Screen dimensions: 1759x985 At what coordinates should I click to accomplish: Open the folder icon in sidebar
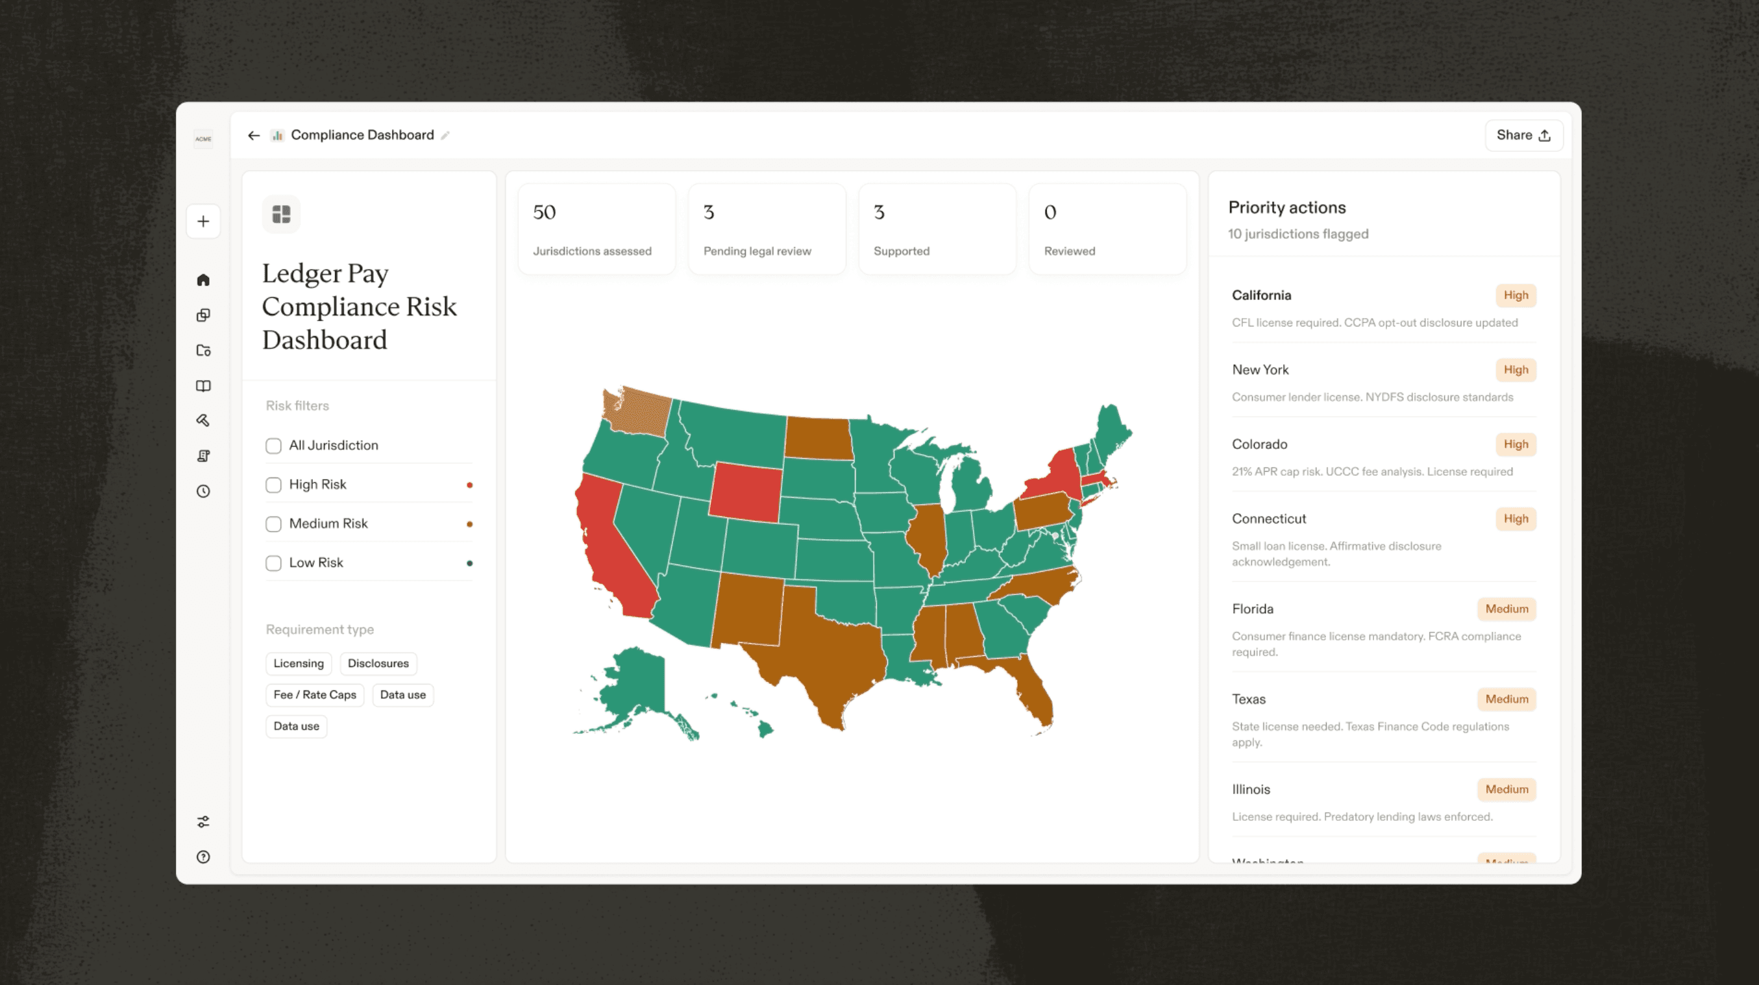(x=203, y=350)
